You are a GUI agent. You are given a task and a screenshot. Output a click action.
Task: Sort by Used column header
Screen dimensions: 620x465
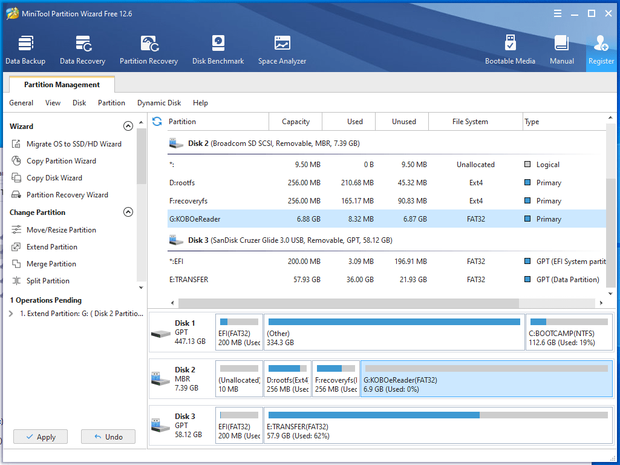[349, 122]
